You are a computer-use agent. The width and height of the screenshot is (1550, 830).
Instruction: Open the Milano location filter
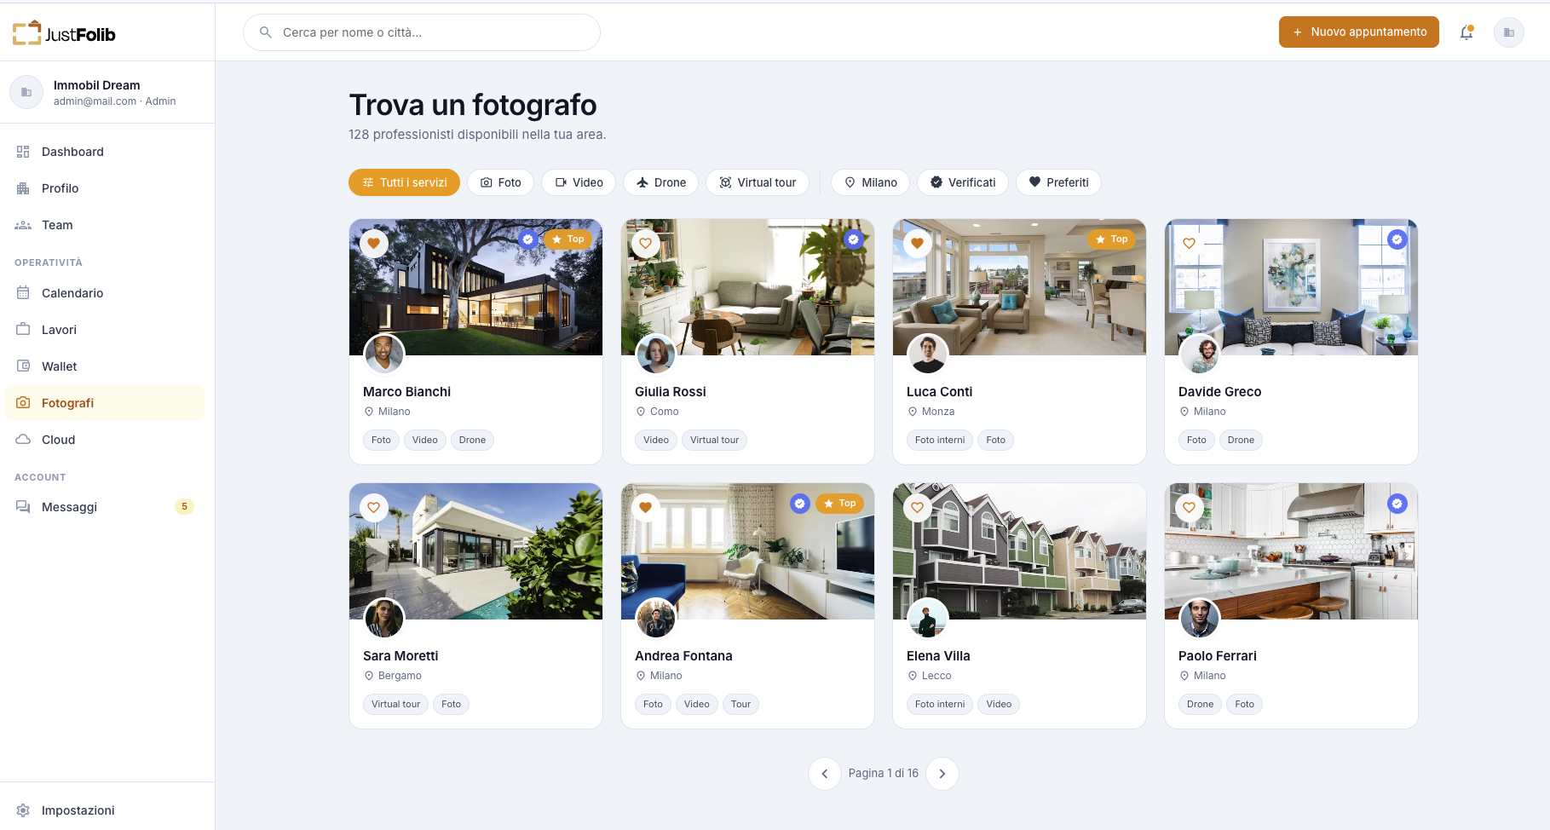coord(870,182)
